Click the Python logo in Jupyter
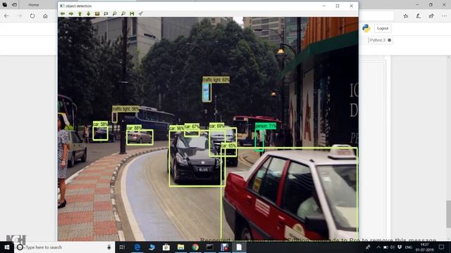 366,28
